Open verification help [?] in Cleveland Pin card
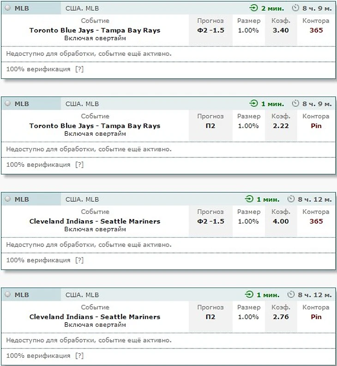The image size is (337, 366). coord(79,356)
